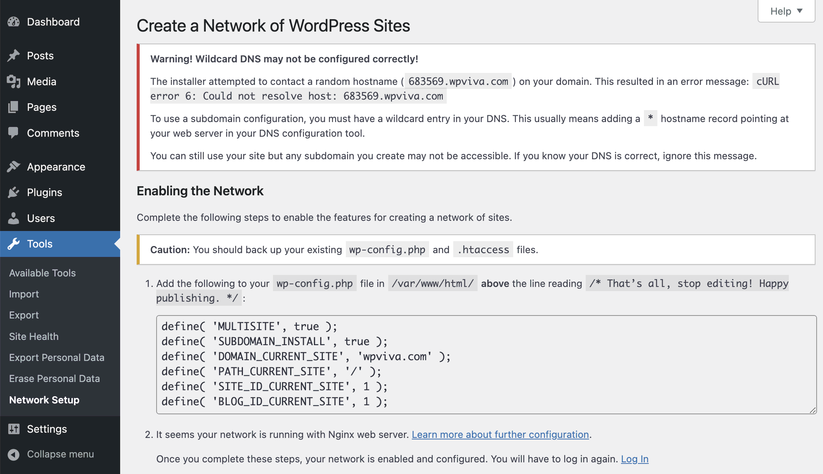Click the Available Tools submenu item
The image size is (823, 474).
(x=42, y=273)
